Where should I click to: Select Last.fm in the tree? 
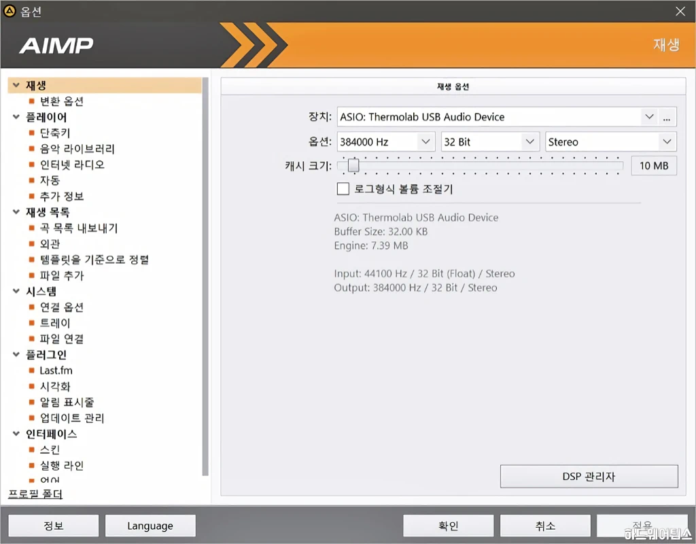coord(56,371)
